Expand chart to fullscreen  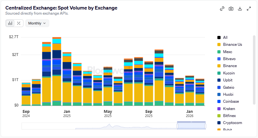point(249,9)
